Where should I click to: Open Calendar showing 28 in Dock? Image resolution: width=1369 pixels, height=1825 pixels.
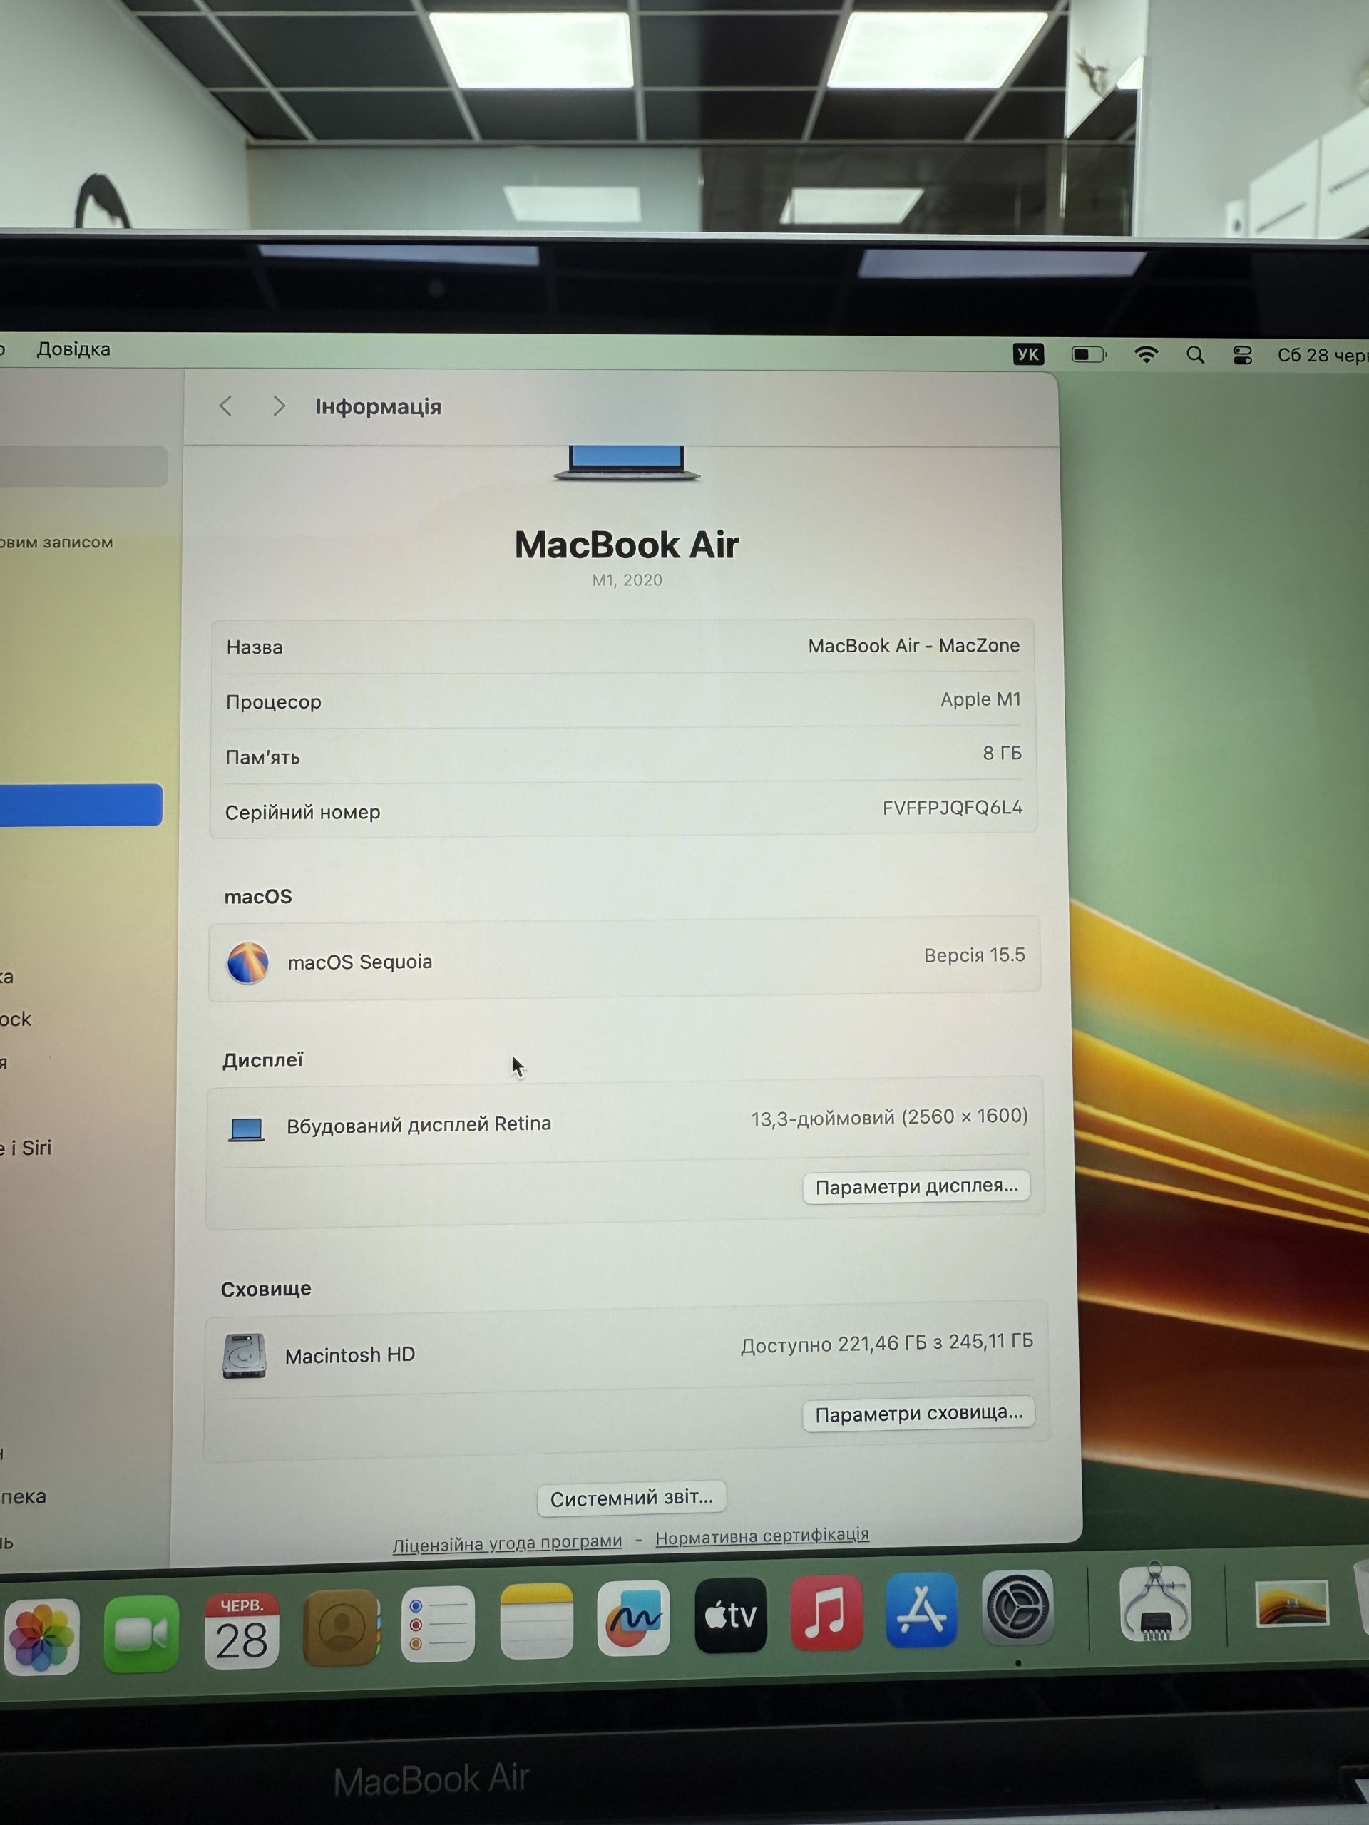pyautogui.click(x=241, y=1630)
